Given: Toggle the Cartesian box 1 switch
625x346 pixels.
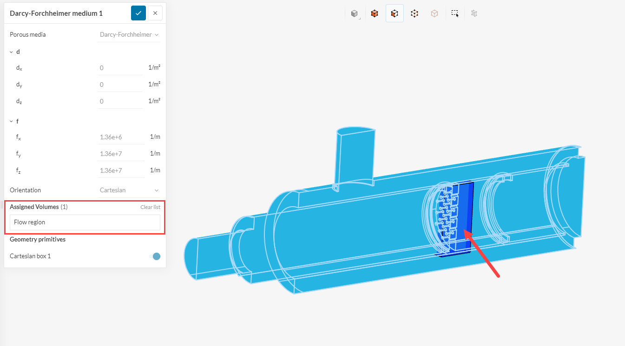Looking at the screenshot, I should [156, 256].
